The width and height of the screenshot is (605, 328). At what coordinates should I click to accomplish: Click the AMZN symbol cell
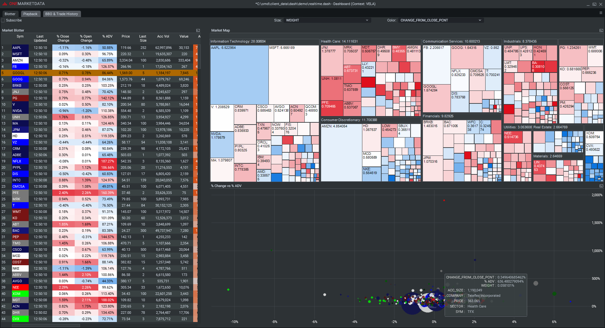tap(20, 60)
